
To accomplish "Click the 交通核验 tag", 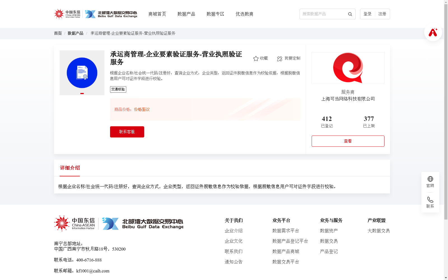I will point(118,89).
